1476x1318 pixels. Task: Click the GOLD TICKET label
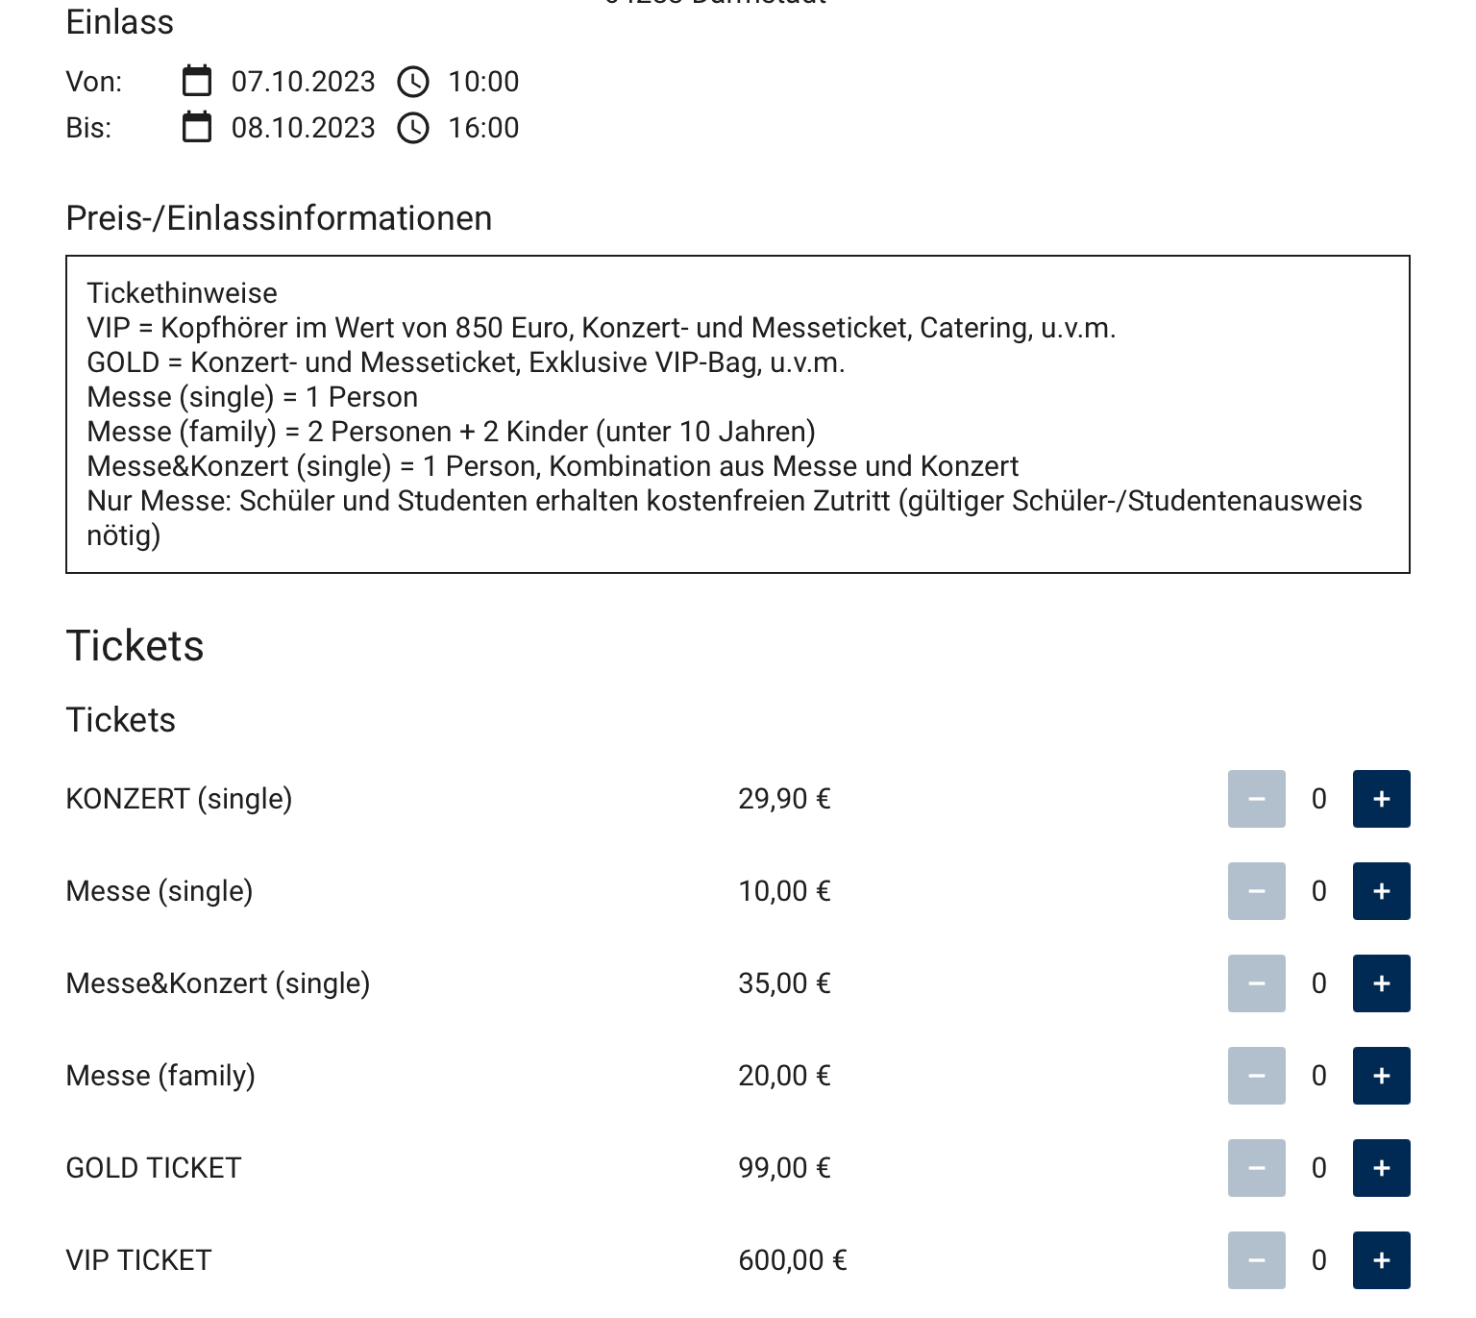[x=154, y=1168]
